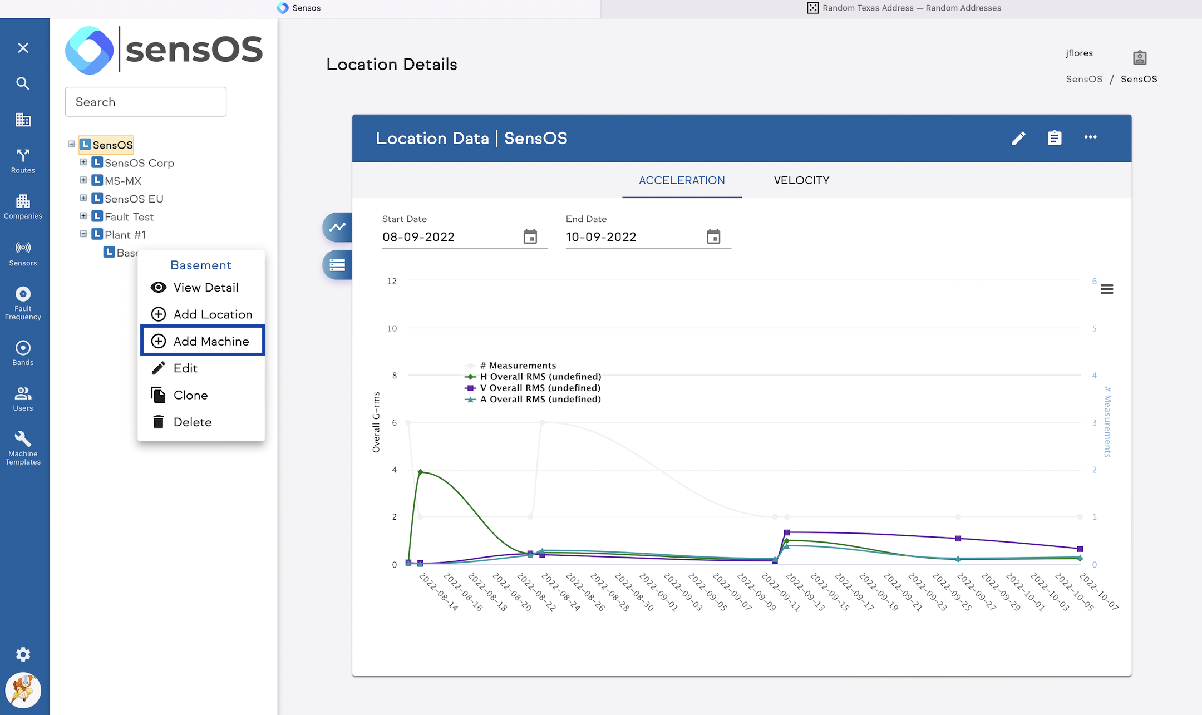Click the user profile badge icon
The image size is (1202, 715).
[1140, 57]
